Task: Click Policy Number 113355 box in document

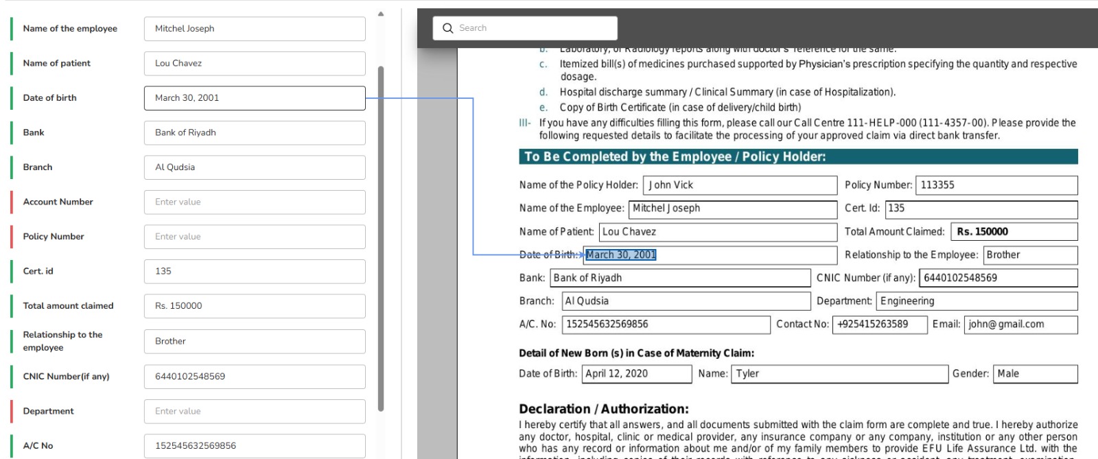Action: (x=996, y=185)
